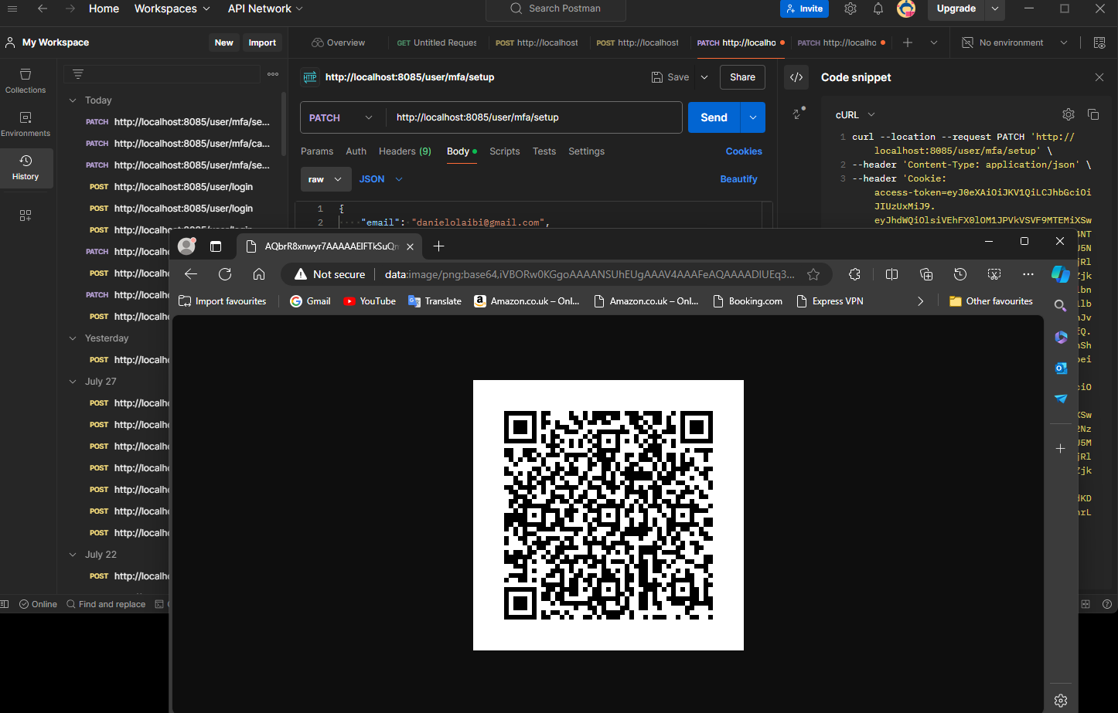Add a new Postman request tab

coord(908,42)
